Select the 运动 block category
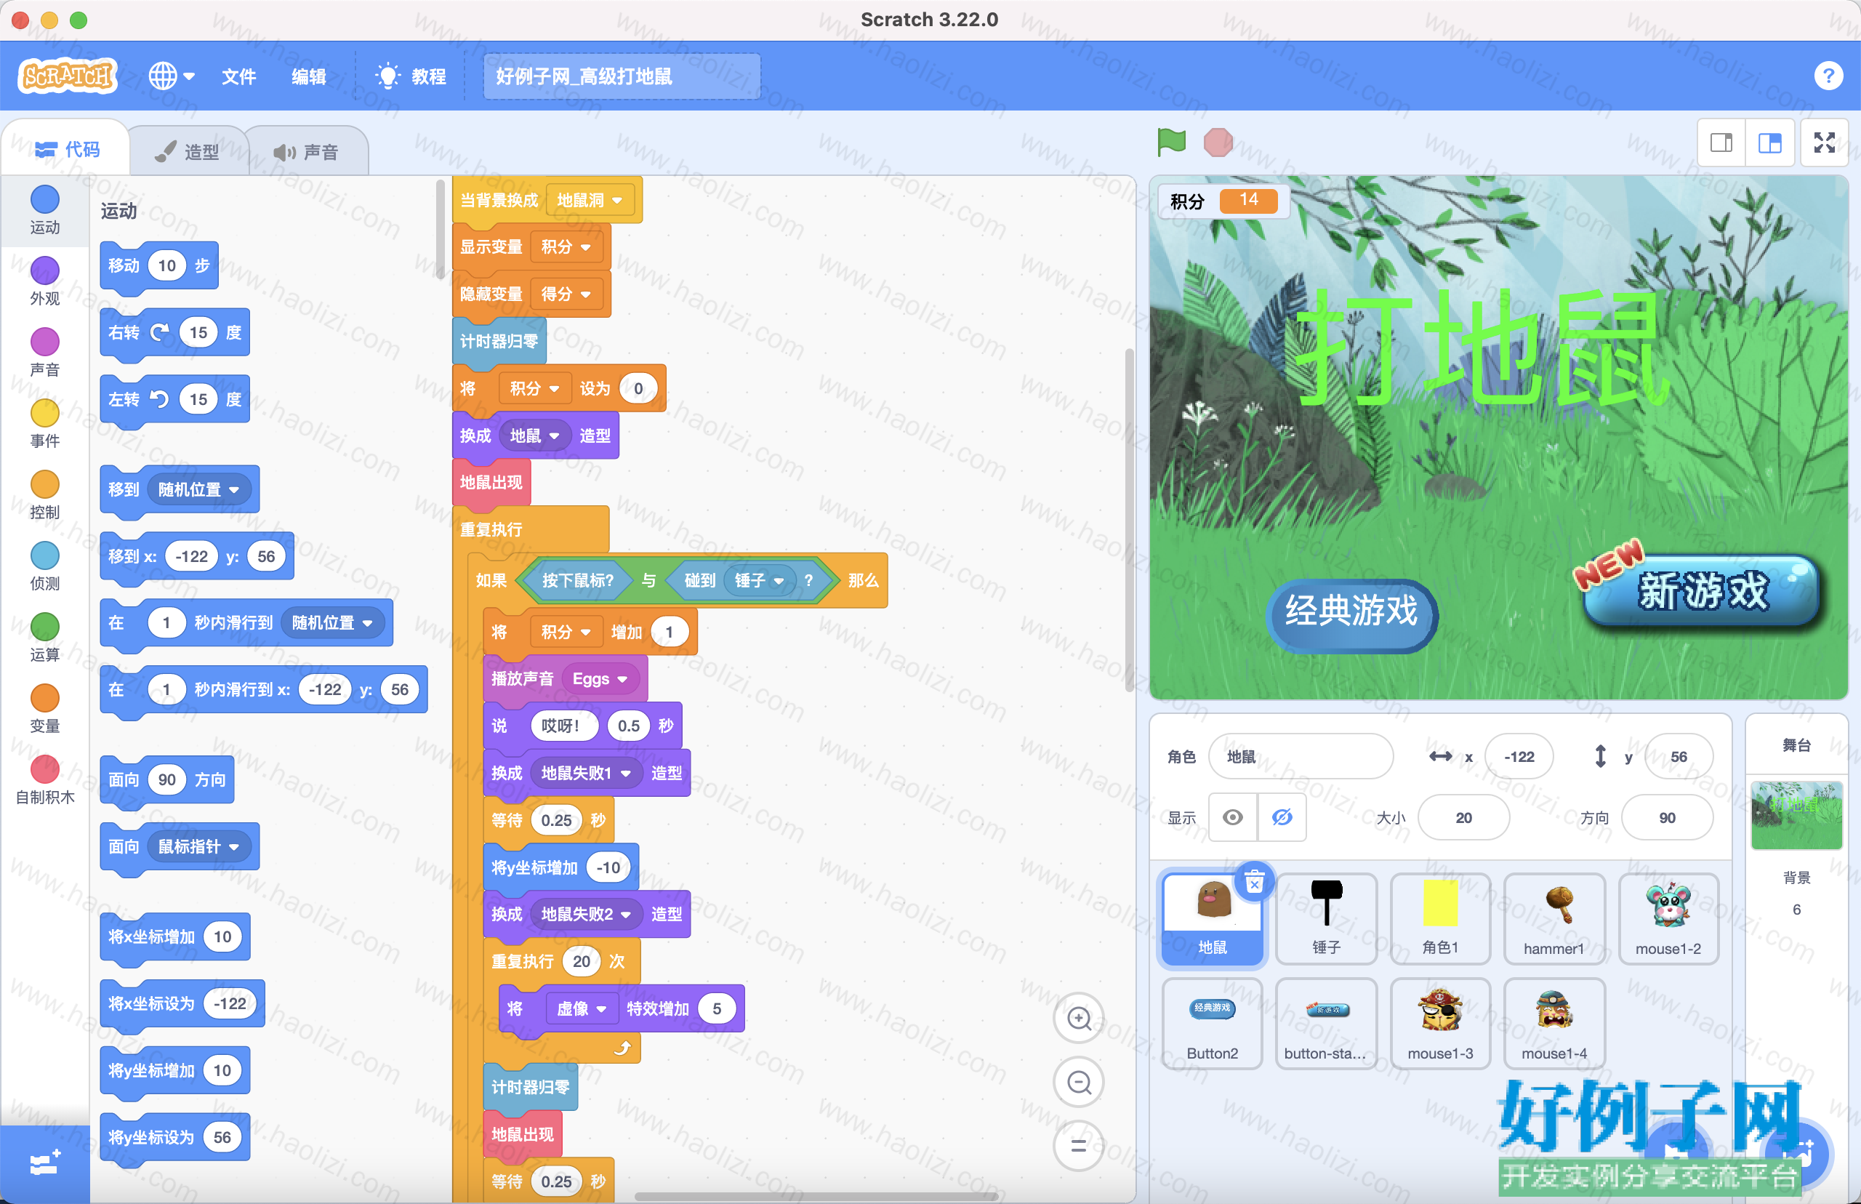This screenshot has height=1204, width=1861. [44, 209]
